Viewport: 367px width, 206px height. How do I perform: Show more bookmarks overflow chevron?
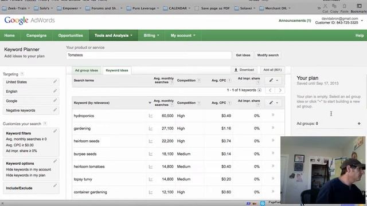[x=319, y=8]
